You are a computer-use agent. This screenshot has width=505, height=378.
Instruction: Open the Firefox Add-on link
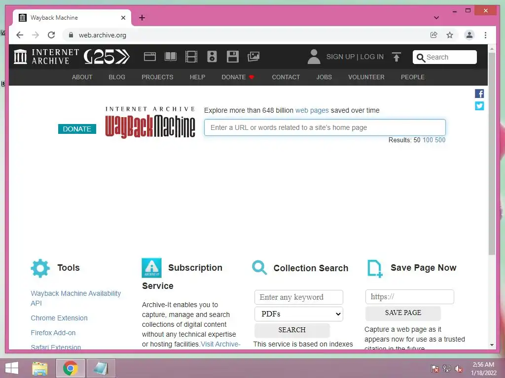pyautogui.click(x=53, y=333)
